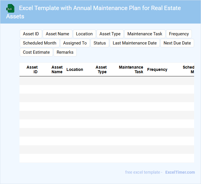Select the Maintenance Task column header
This screenshot has height=184, width=201.
tap(131, 69)
